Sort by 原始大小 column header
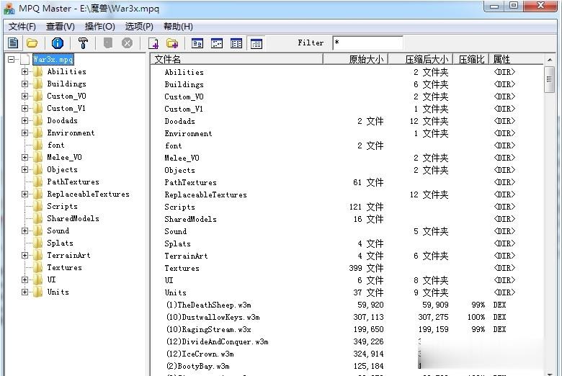562x376 pixels. [355, 59]
